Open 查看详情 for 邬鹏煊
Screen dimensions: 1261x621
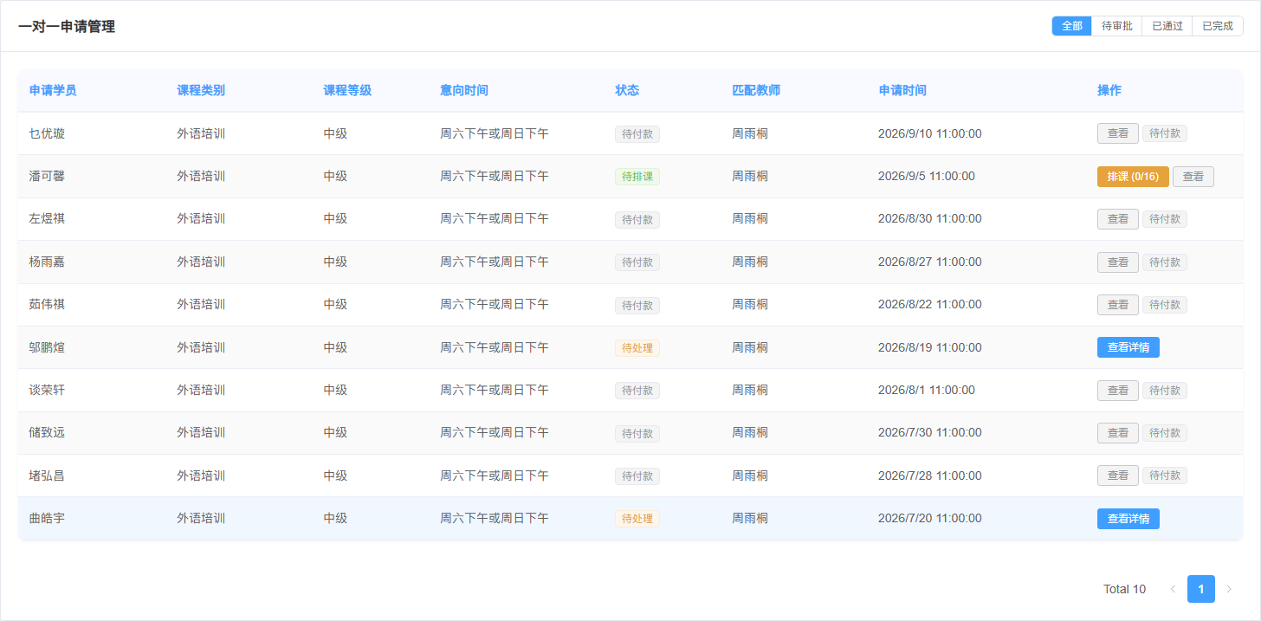coord(1128,347)
